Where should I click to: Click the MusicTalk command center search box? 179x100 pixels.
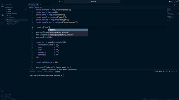(x=92, y=2)
